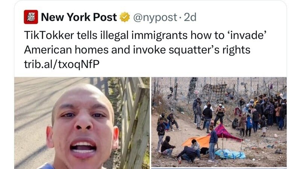Open the New York Post profile name
301x169 pixels.
79,17
